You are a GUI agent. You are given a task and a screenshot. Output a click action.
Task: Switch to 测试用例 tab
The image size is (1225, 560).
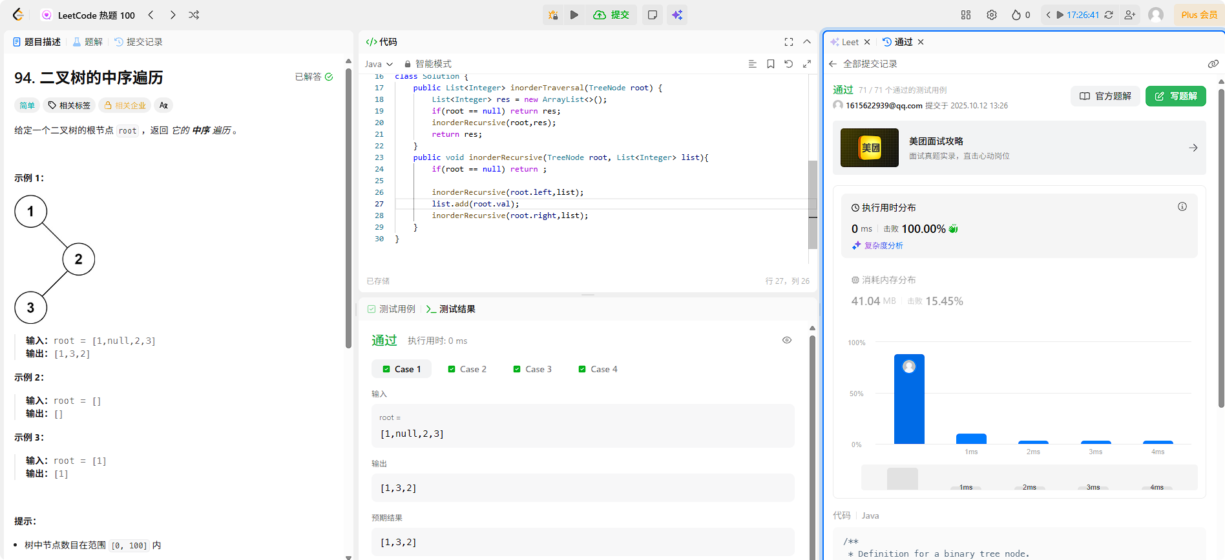click(x=391, y=309)
